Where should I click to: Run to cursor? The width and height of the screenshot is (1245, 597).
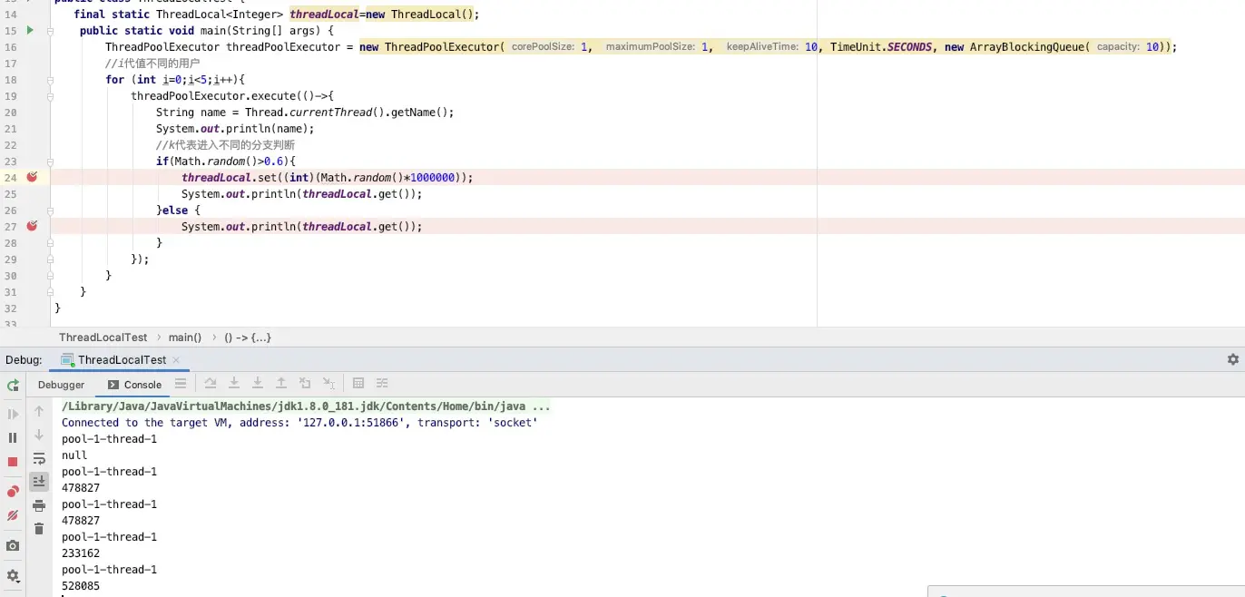tap(328, 384)
